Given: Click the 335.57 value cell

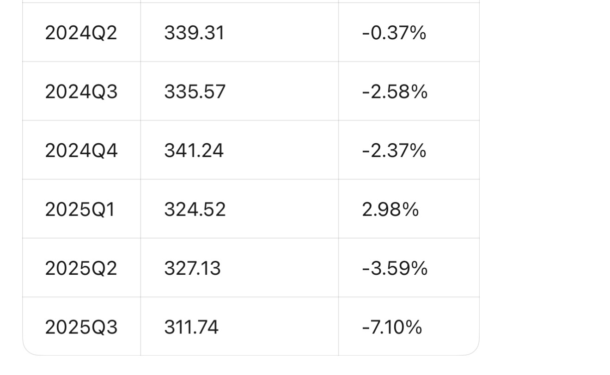Looking at the screenshot, I should pos(195,92).
